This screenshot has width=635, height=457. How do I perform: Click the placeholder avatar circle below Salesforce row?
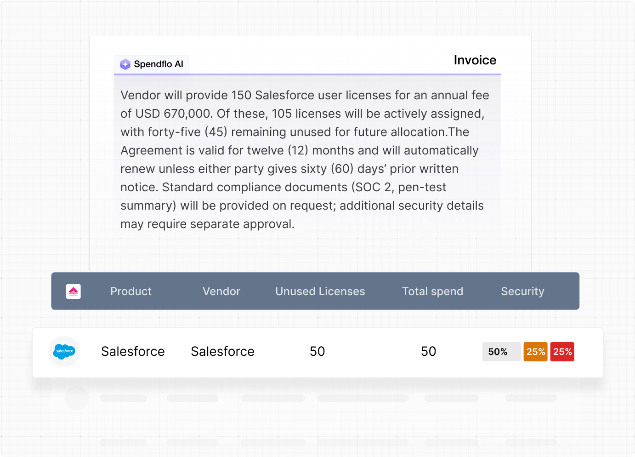pos(77,398)
